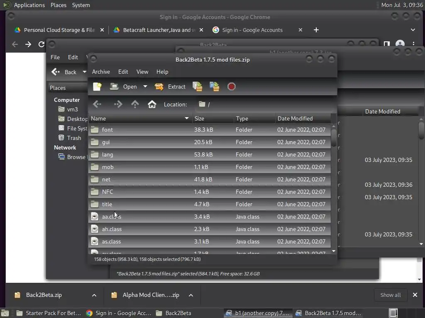Open a new Chrome tab
The height and width of the screenshot is (318, 425).
coord(316,30)
